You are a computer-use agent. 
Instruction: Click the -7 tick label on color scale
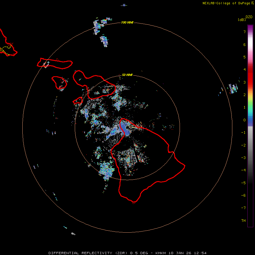tap(243, 208)
